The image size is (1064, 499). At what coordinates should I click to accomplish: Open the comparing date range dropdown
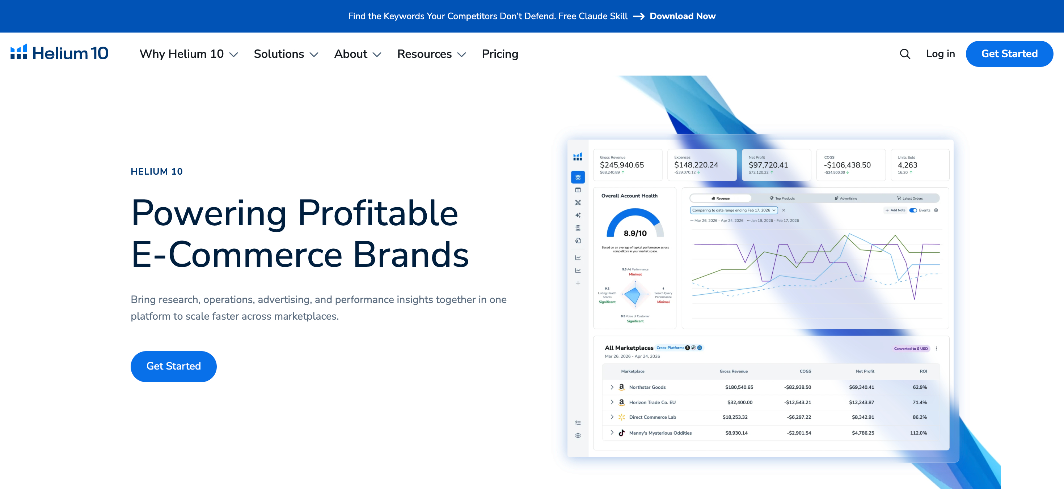pyautogui.click(x=734, y=210)
